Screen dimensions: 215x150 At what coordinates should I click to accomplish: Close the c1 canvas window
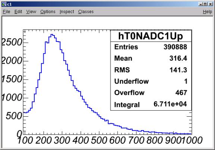[x=210, y=4]
